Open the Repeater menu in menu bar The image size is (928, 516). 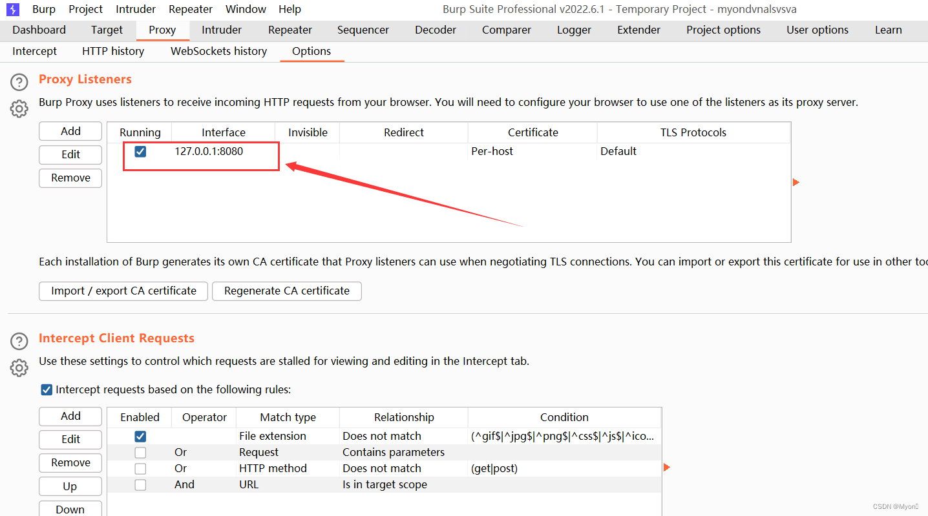click(x=191, y=9)
